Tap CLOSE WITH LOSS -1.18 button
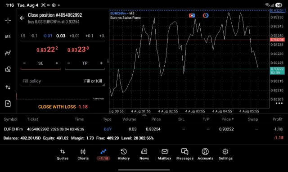The image size is (288, 172). click(x=63, y=107)
